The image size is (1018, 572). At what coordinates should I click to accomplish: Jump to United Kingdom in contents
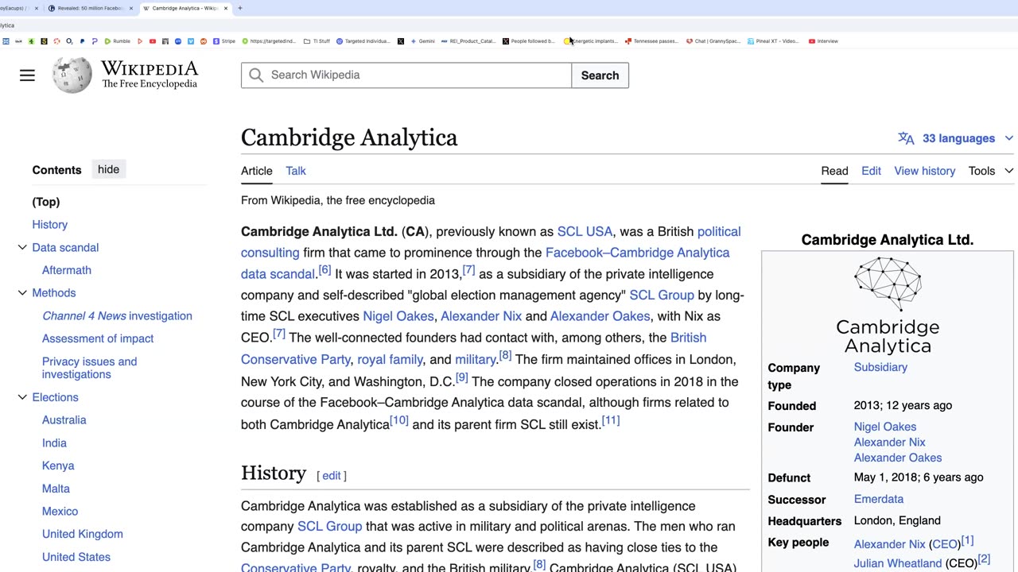83,534
